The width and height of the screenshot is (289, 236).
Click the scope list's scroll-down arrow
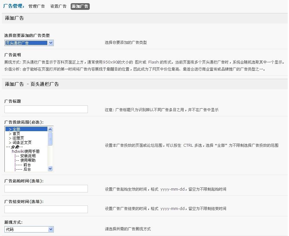tap(50, 169)
